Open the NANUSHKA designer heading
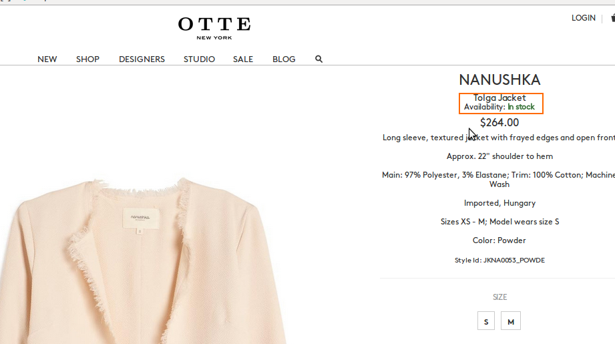The image size is (615, 344). click(499, 79)
